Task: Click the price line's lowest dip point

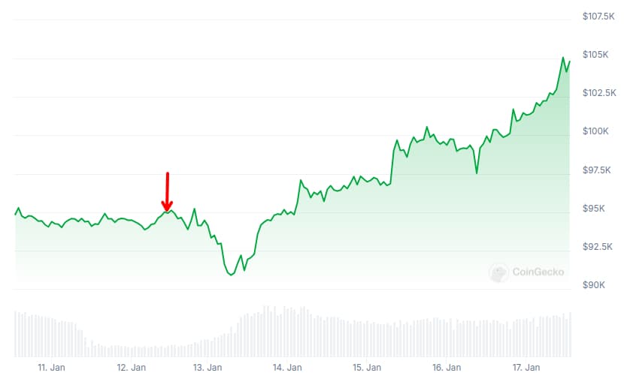Action: [231, 275]
